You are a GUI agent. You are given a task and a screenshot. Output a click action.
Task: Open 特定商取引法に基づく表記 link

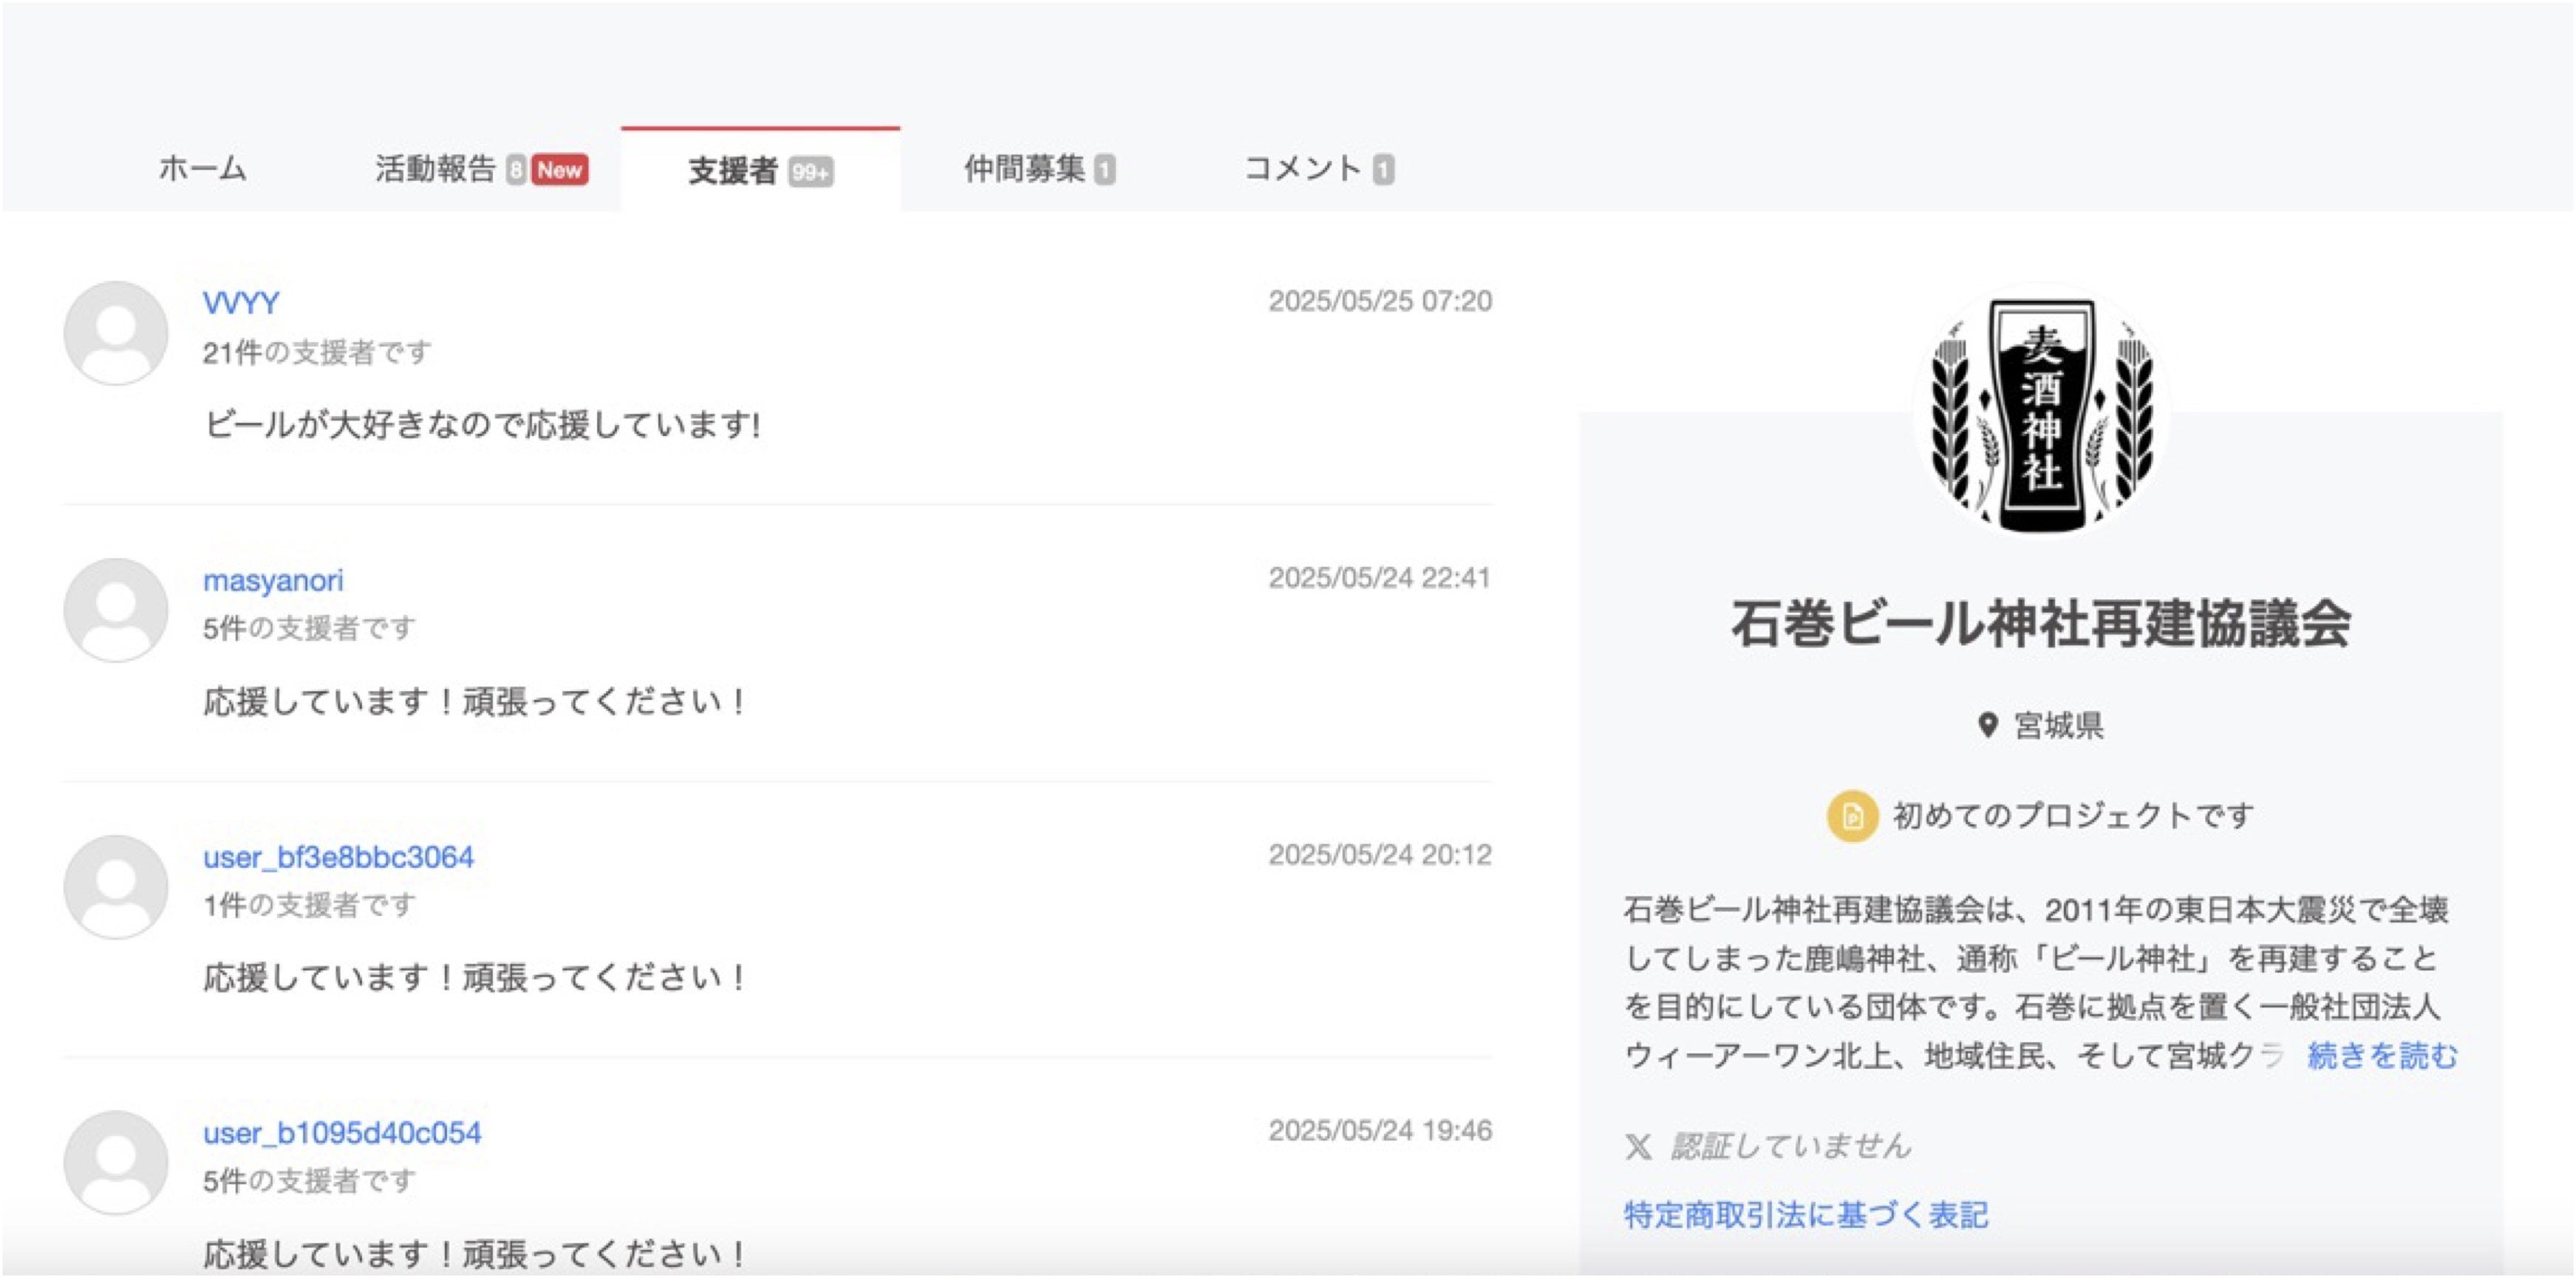[1806, 1215]
